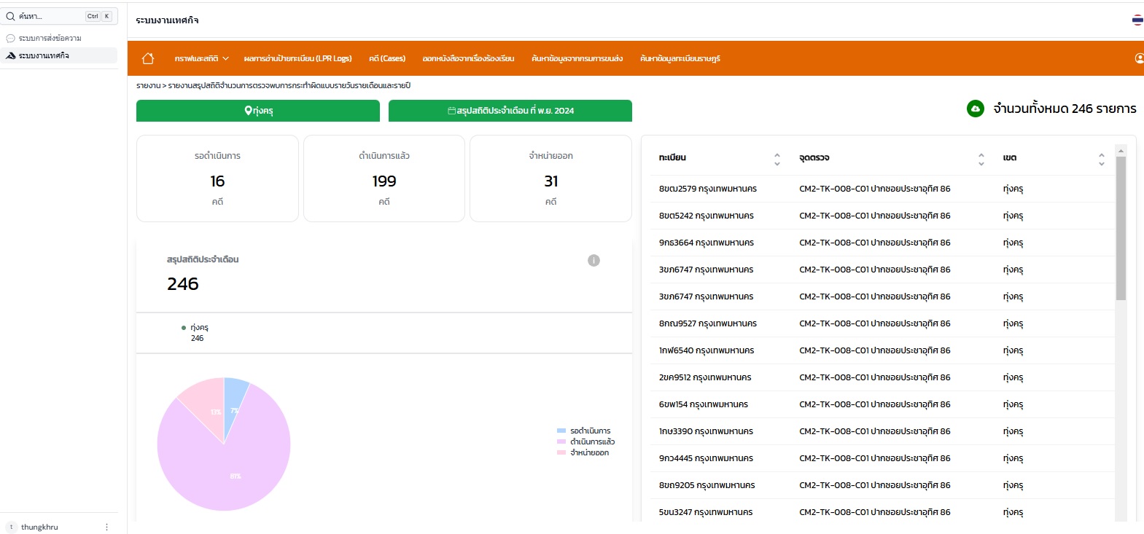Click the home icon in orange navbar
1144x534 pixels.
click(x=148, y=58)
